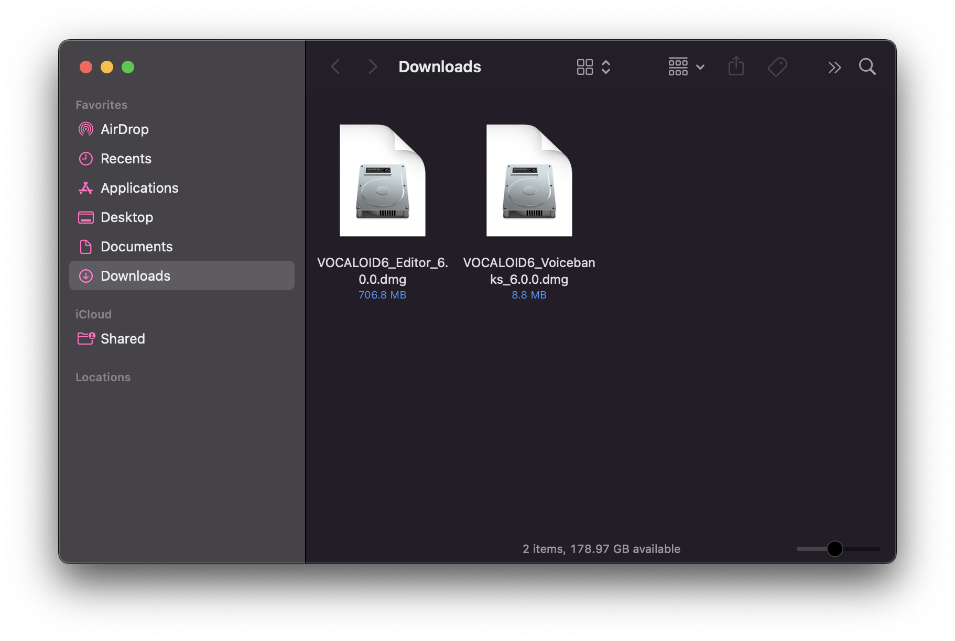Image resolution: width=955 pixels, height=641 pixels.
Task: Click the VOCALOID6_Voicebanks_6.0.0.dmg filename
Action: pyautogui.click(x=529, y=271)
